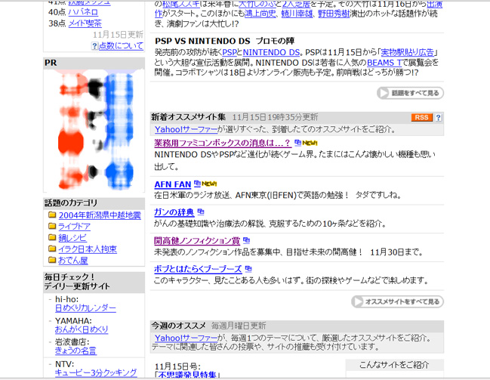Click new-window icon after ボブとはたらくブーブーズ

[x=248, y=269]
